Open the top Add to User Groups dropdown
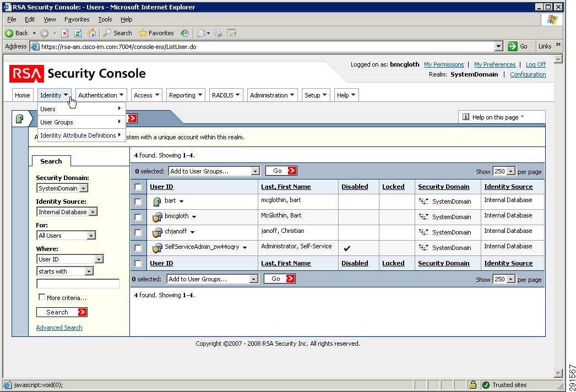The image size is (576, 392). (x=214, y=171)
